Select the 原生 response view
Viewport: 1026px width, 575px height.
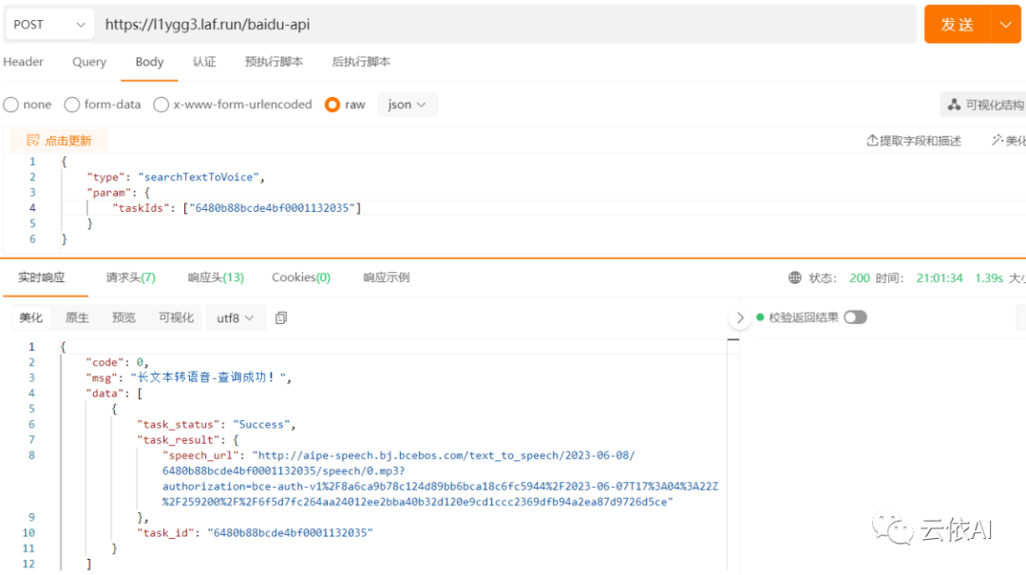pyautogui.click(x=77, y=317)
